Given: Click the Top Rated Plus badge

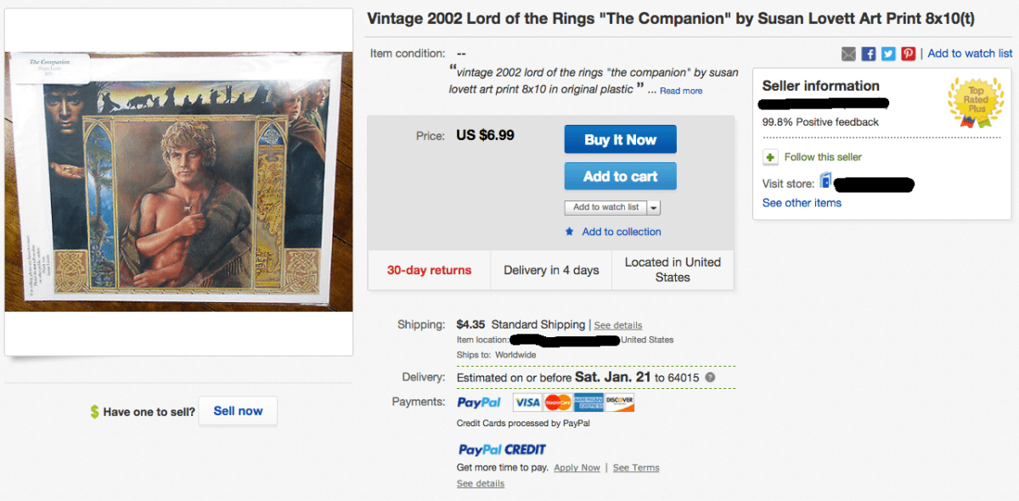Looking at the screenshot, I should click(976, 103).
